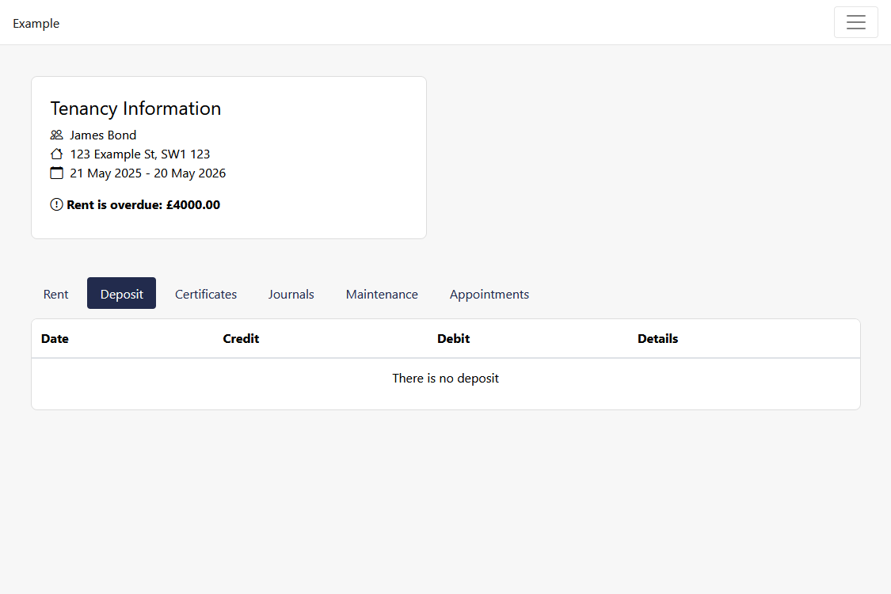Screen dimensions: 891x594
Task: Click the tenant name James Bond
Action: point(103,135)
